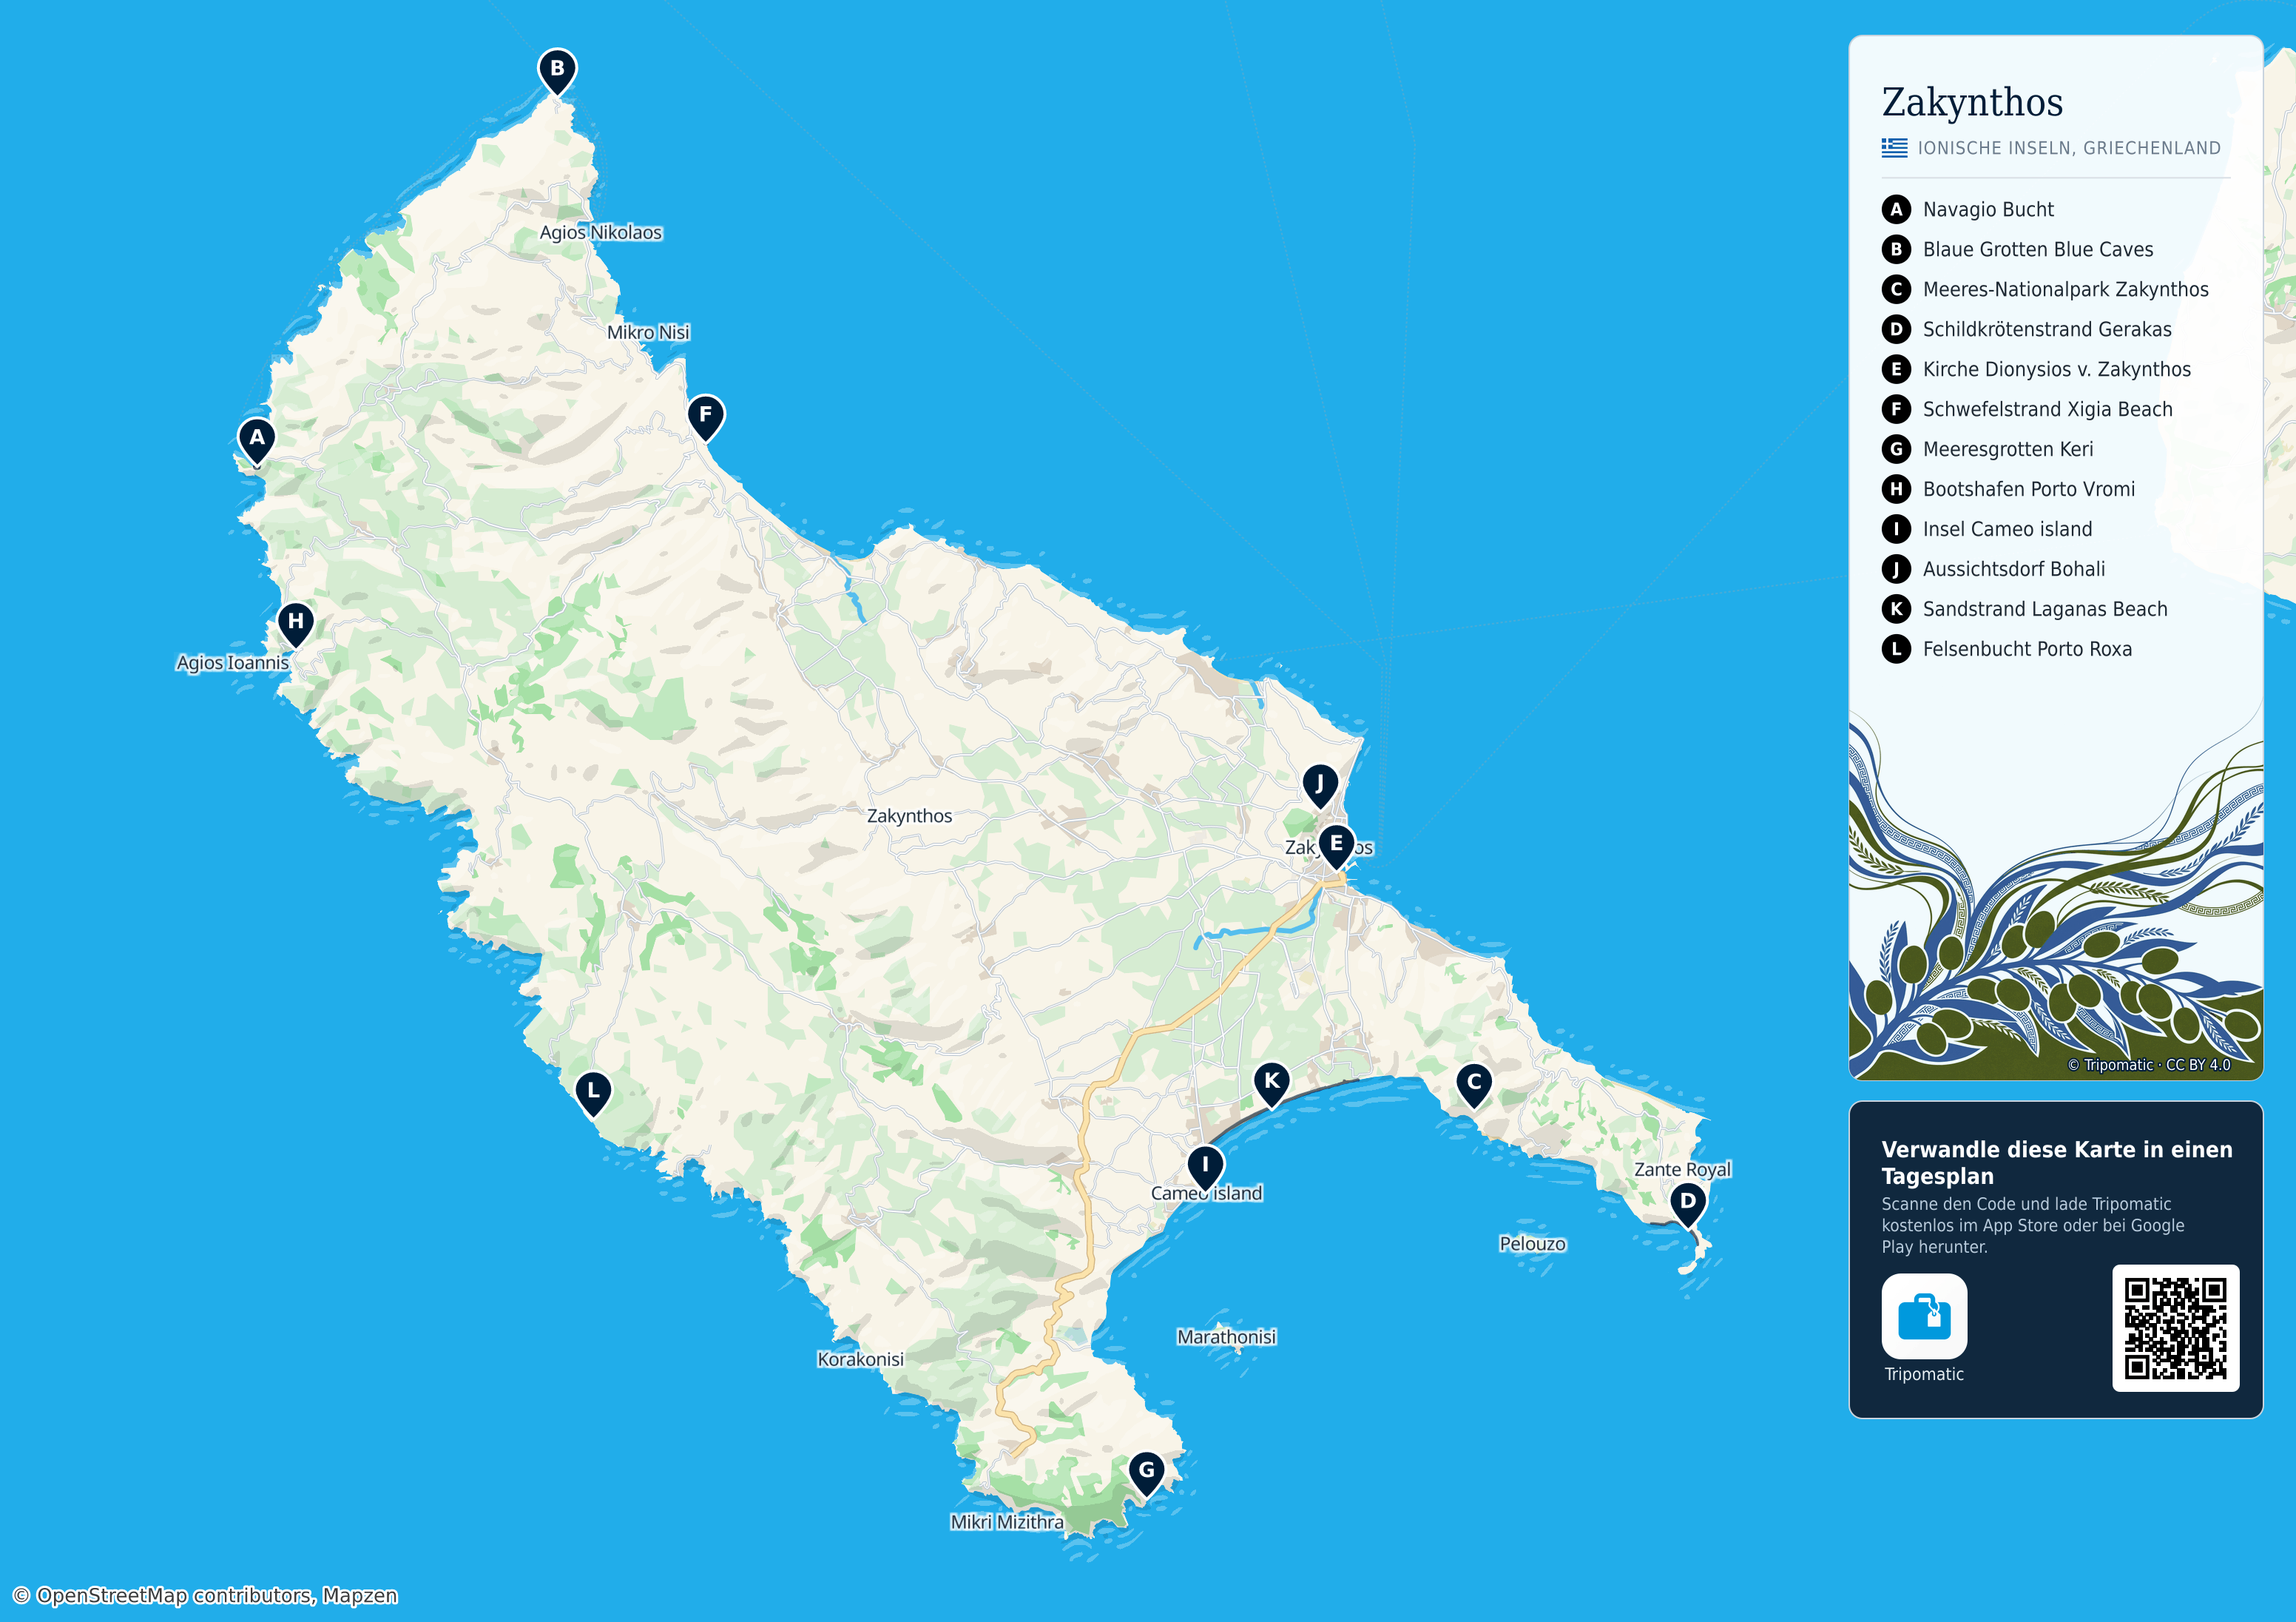Click 'Meeres-Nationalpark Zakynthos' legend entry

coord(2066,289)
